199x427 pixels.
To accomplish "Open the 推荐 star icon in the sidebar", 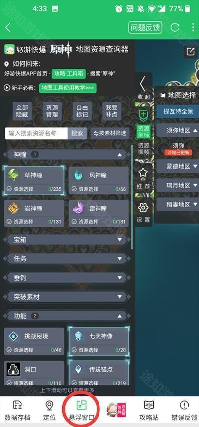I will (x=143, y=174).
